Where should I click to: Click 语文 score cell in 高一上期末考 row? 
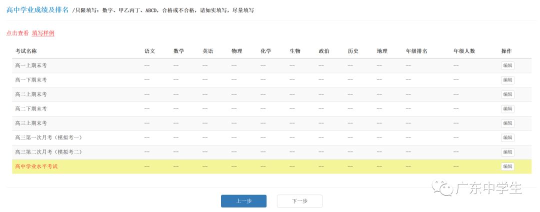click(x=146, y=65)
